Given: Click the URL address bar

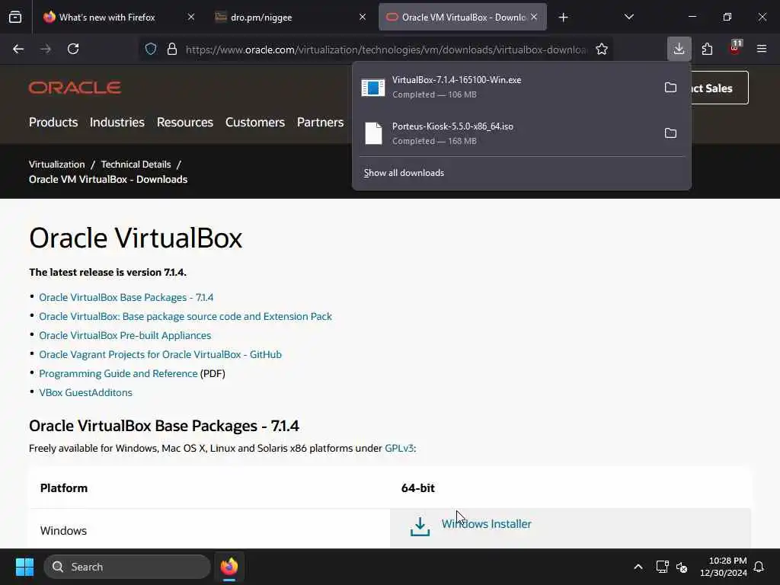Looking at the screenshot, I should point(386,50).
